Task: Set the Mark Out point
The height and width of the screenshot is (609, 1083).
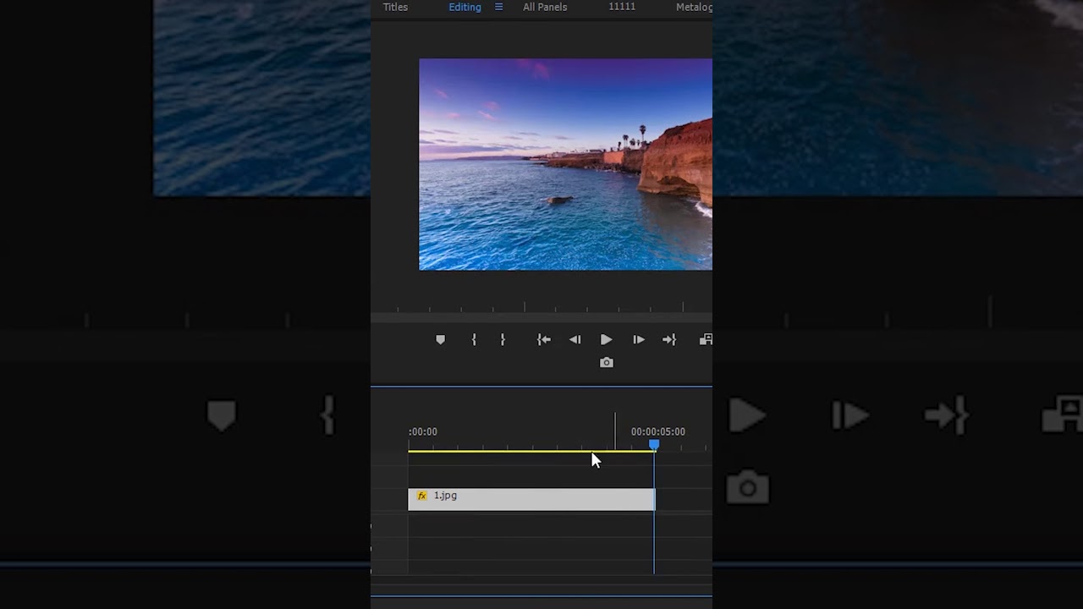Action: (503, 339)
